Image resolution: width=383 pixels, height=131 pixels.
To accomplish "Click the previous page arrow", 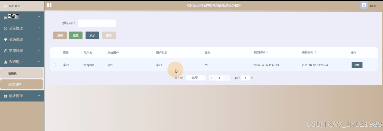I will click(212, 78).
